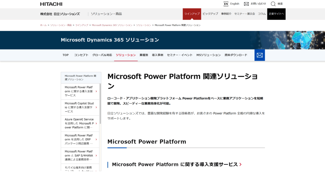Open the TOP sub-navigation tab
The height and width of the screenshot is (172, 325).
[x=65, y=55]
